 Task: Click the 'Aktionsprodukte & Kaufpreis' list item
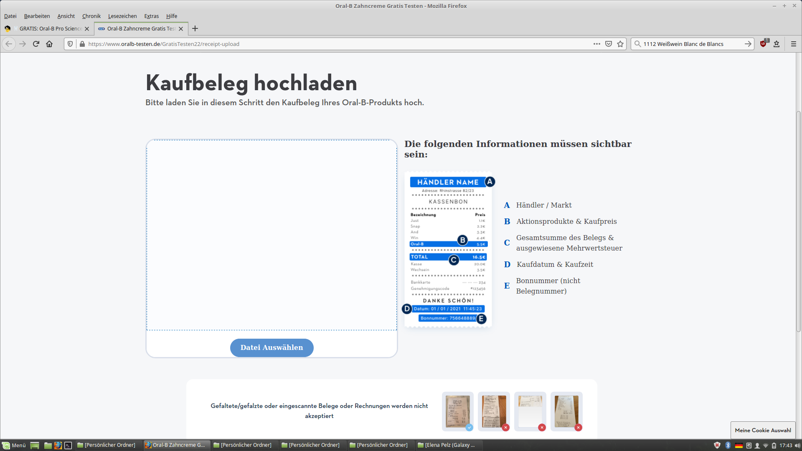566,221
